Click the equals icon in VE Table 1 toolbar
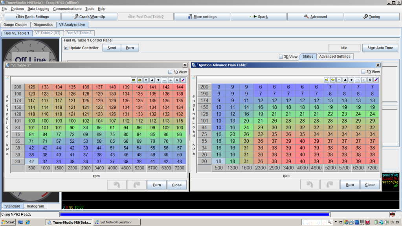This screenshot has width=402, height=226. (146, 80)
